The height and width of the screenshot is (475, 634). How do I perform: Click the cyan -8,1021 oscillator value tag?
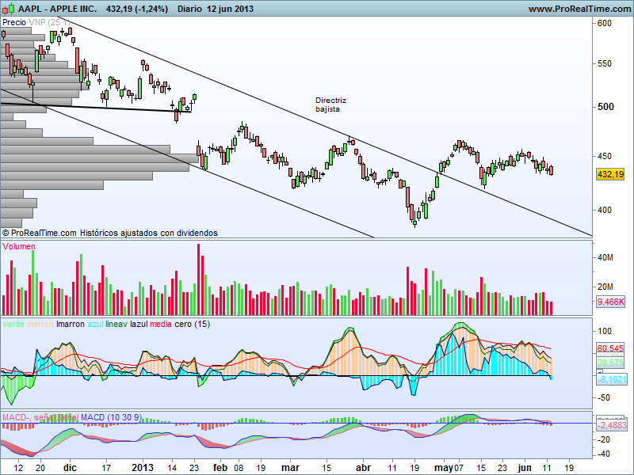click(x=612, y=379)
